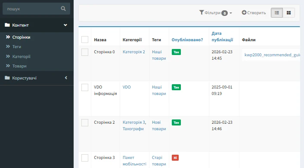
Task: Focus the пошук search field
Action: pyautogui.click(x=37, y=9)
